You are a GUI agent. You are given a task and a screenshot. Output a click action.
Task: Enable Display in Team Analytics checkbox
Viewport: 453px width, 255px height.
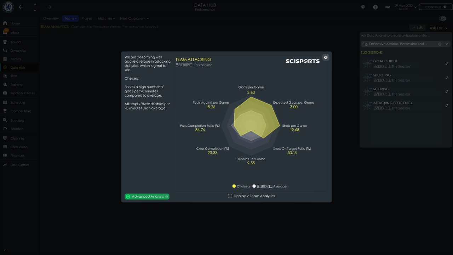tap(230, 196)
